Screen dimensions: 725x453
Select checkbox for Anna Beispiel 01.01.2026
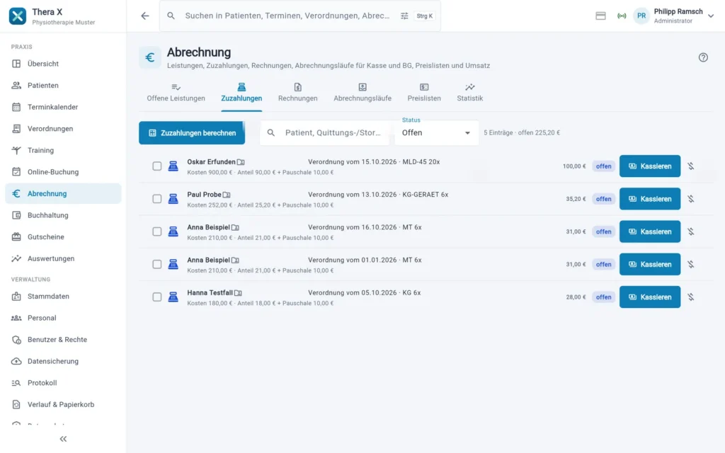click(157, 265)
